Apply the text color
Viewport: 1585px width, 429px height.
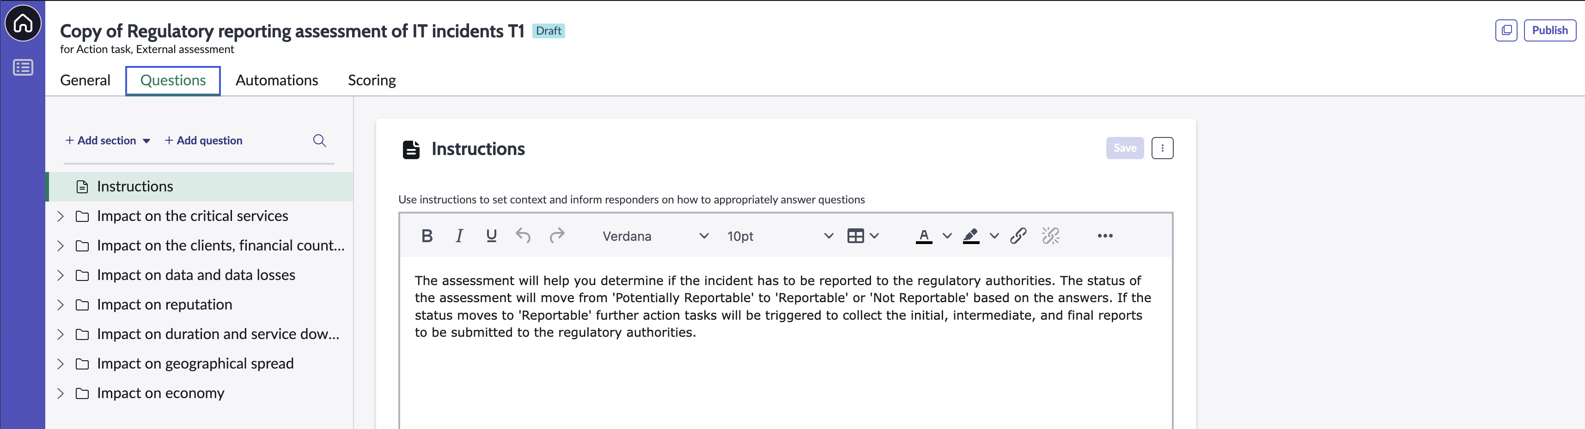pos(924,236)
